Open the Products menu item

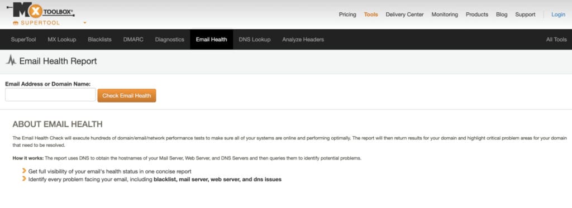477,14
